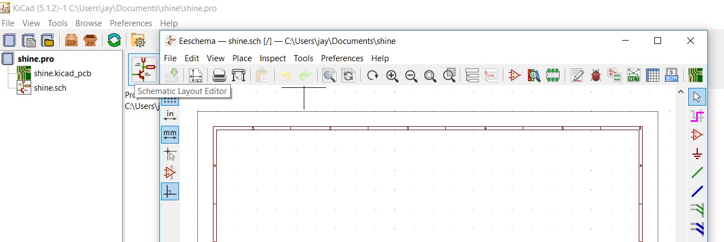Screen dimensions: 724x242
Task: Switch units to inches
Action: 170,115
